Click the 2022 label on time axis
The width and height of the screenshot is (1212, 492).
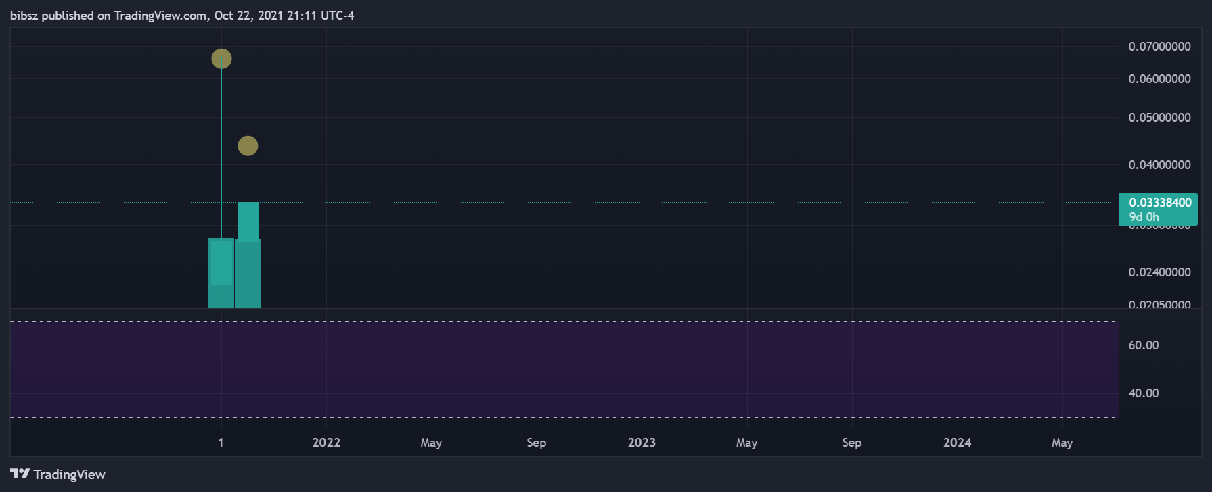[326, 443]
